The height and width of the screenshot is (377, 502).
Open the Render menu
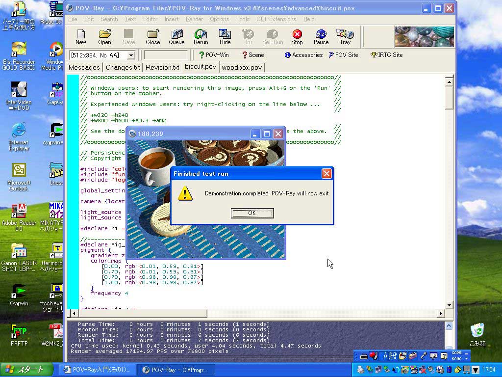point(194,19)
